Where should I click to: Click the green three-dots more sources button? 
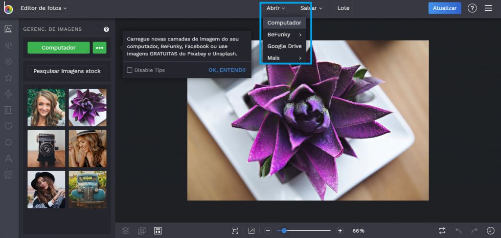click(x=100, y=48)
